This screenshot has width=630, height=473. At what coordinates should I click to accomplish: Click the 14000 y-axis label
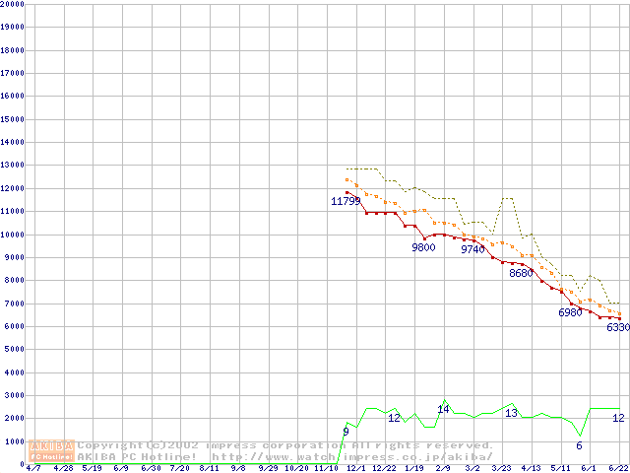(12, 142)
